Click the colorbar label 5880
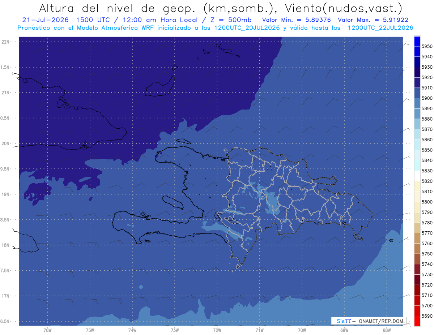This screenshot has height=335, width=434. [427, 119]
